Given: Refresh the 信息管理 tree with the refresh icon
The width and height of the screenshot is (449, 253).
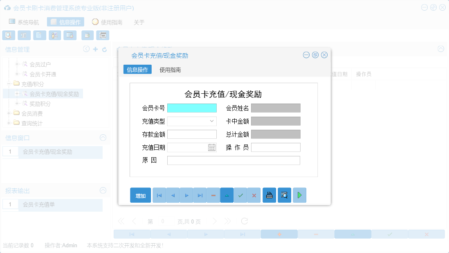Looking at the screenshot, I should [x=103, y=49].
